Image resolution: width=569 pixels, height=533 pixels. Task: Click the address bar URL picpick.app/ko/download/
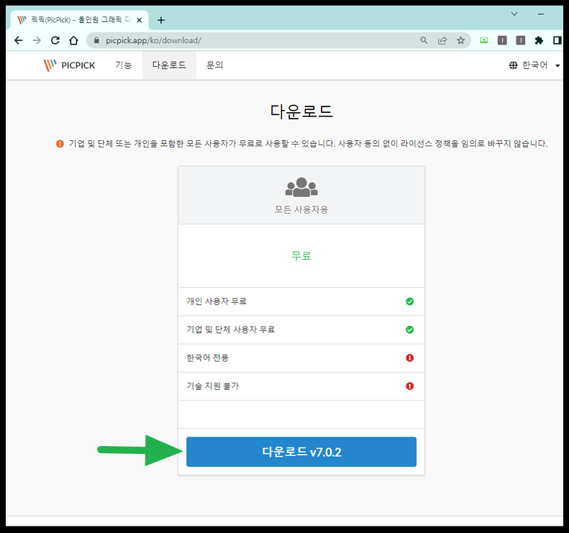tap(153, 40)
